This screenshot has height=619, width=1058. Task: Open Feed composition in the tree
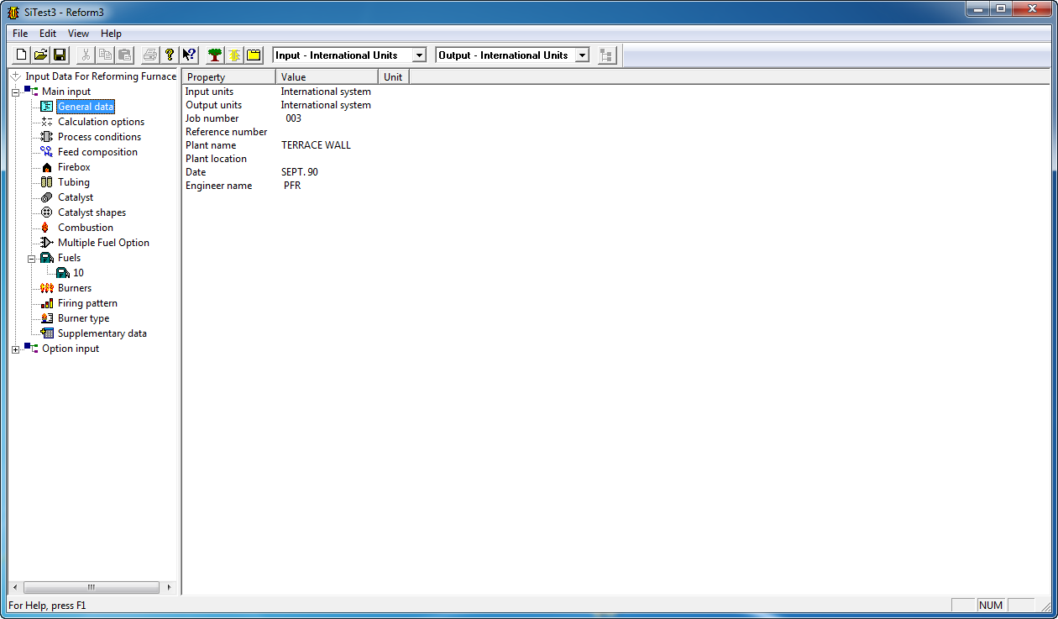(x=97, y=152)
